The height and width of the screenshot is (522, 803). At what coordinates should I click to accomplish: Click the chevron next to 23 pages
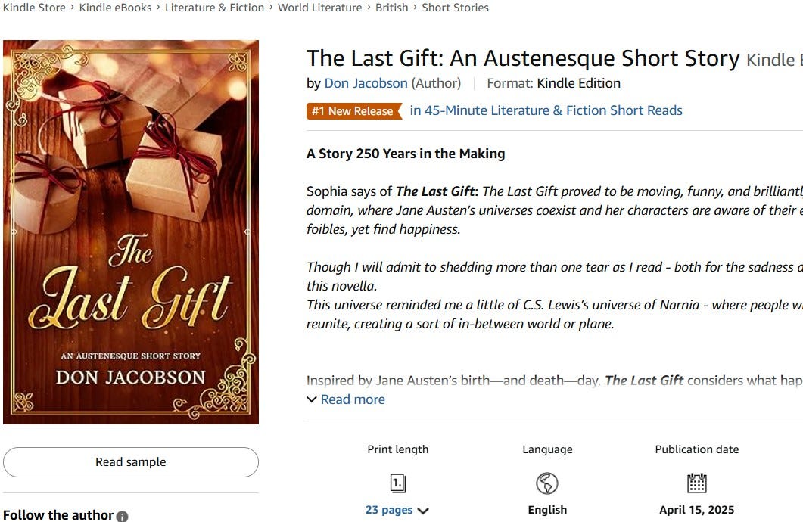[x=423, y=511]
